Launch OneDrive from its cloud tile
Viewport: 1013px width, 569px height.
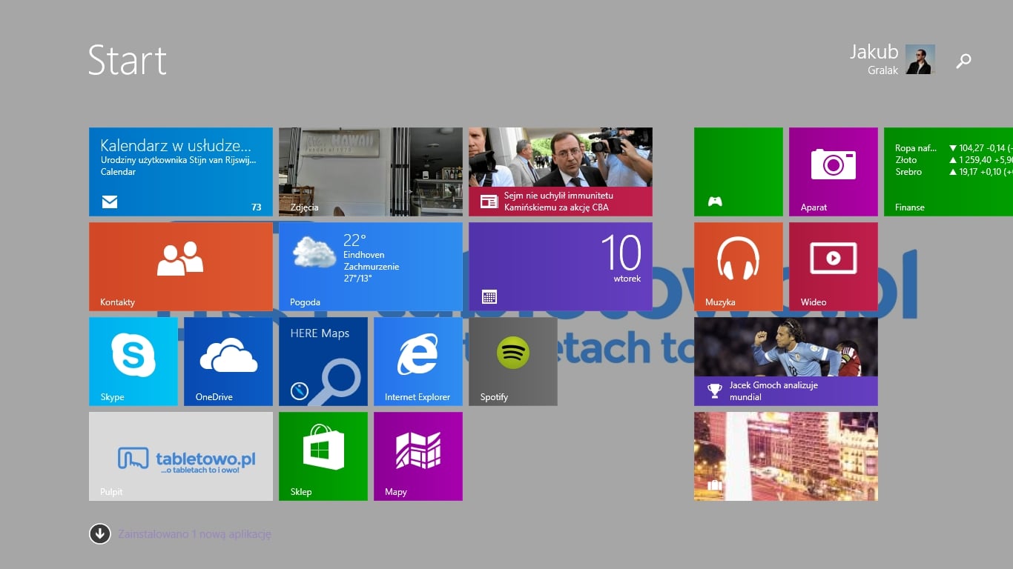(228, 362)
